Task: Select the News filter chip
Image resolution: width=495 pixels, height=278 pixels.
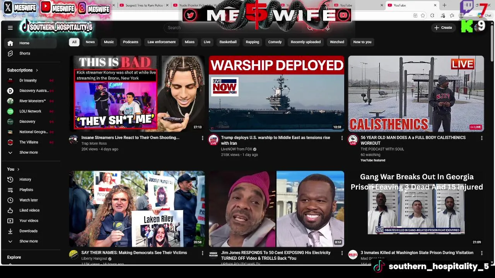Action: (90, 42)
